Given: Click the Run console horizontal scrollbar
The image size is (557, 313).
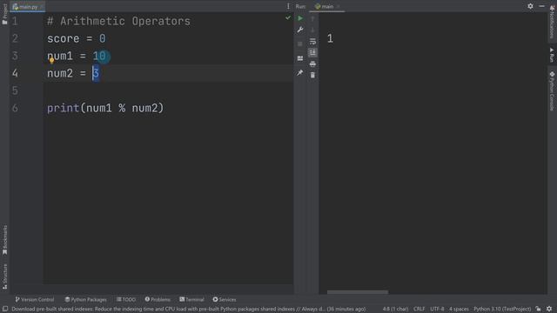Looking at the screenshot, I should point(358,292).
